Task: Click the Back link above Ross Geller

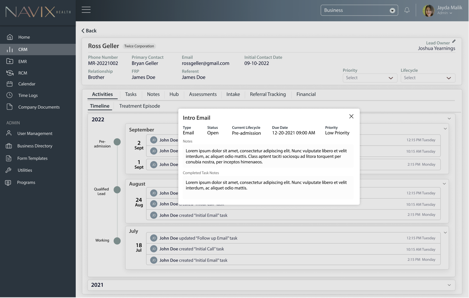Action: point(89,31)
